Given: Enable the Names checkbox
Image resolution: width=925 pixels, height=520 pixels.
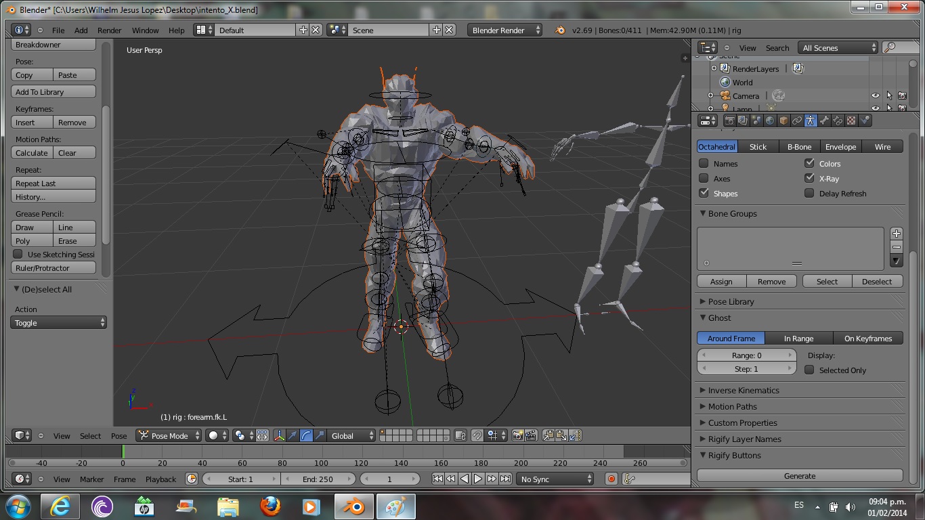Looking at the screenshot, I should pos(704,163).
